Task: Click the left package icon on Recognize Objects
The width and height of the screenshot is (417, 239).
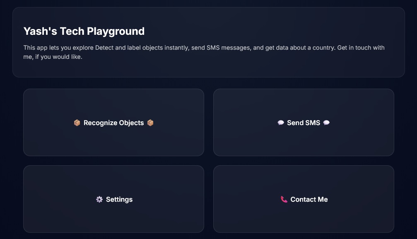Action: point(77,123)
